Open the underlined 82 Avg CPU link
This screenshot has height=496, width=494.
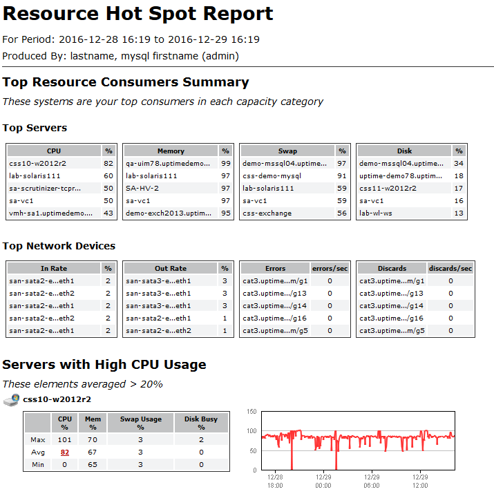pyautogui.click(x=64, y=452)
